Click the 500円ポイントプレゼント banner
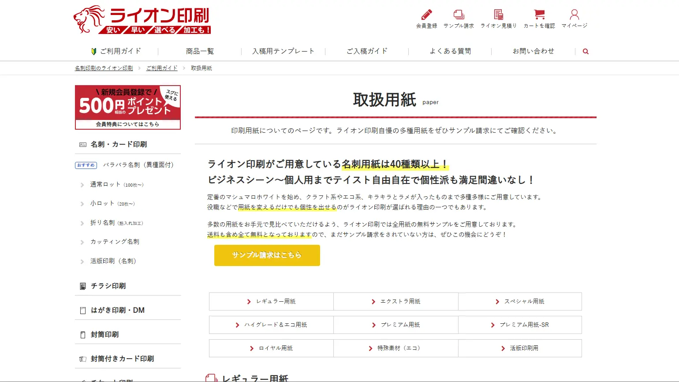This screenshot has height=382, width=679. (x=128, y=107)
